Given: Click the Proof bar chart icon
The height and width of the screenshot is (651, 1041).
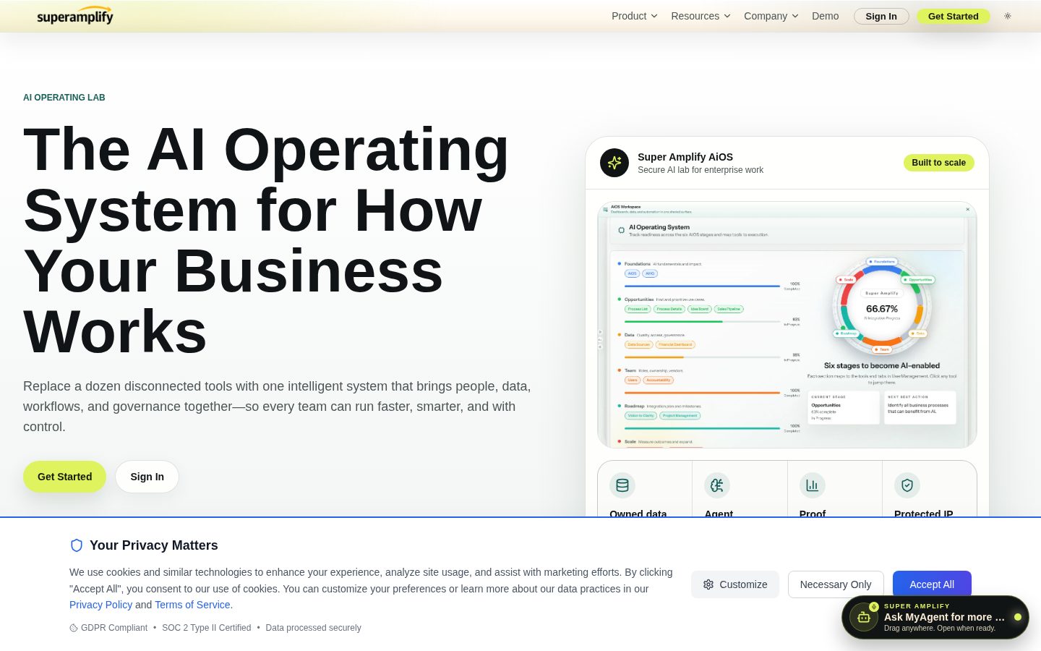Looking at the screenshot, I should point(813,485).
